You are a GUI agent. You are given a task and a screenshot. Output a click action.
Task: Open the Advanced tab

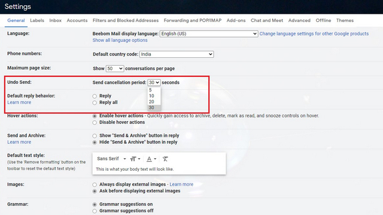(x=299, y=20)
